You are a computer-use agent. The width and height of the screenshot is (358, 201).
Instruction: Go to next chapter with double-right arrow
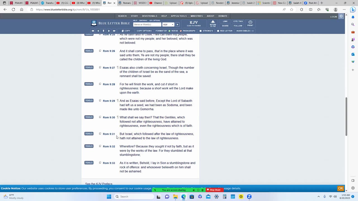tap(114, 31)
